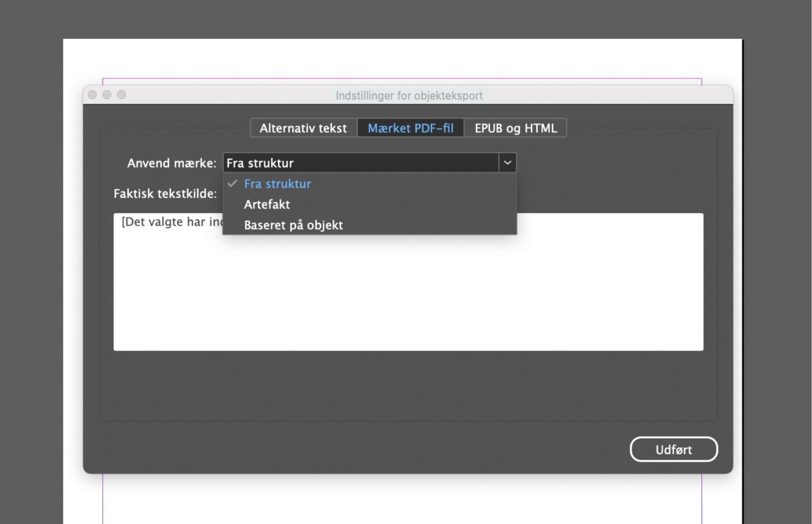The width and height of the screenshot is (812, 524).
Task: Collapse dropdown using the chevron arrow
Action: [x=507, y=163]
